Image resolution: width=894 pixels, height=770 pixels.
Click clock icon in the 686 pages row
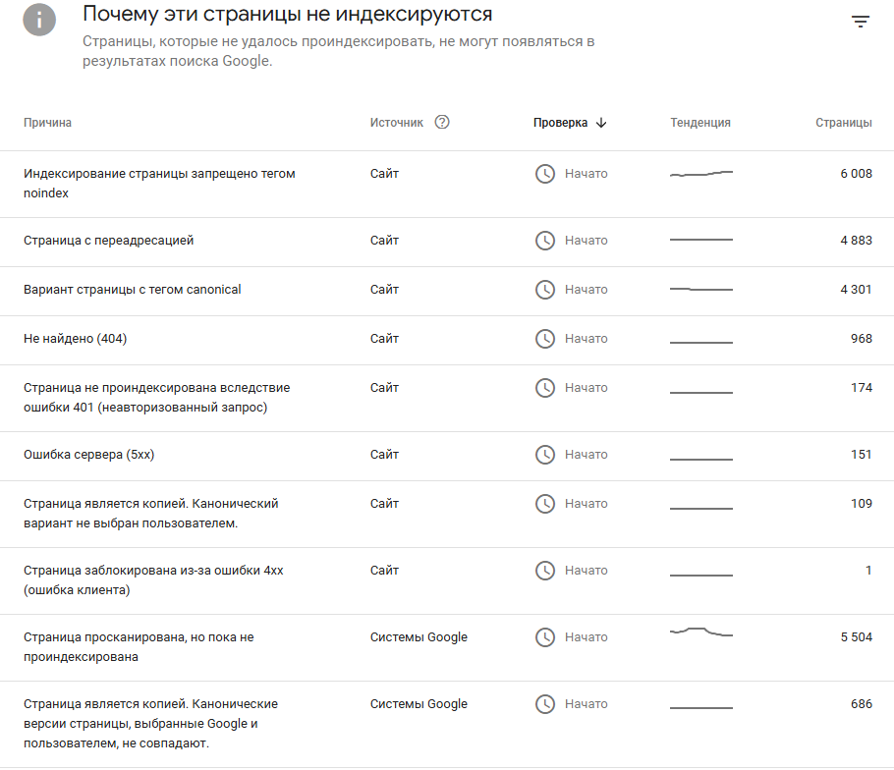(x=545, y=704)
